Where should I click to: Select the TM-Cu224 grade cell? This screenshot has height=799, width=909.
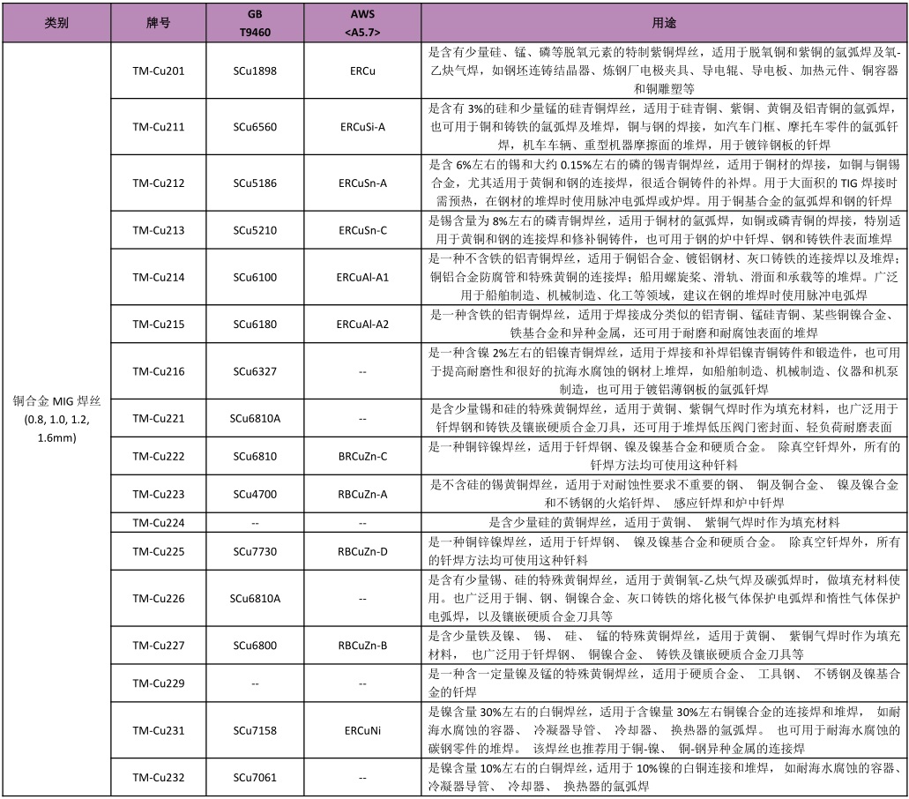158,523
